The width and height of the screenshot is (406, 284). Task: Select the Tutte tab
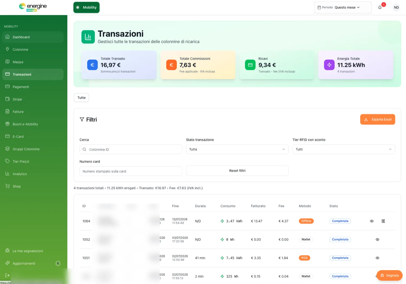pyautogui.click(x=81, y=98)
